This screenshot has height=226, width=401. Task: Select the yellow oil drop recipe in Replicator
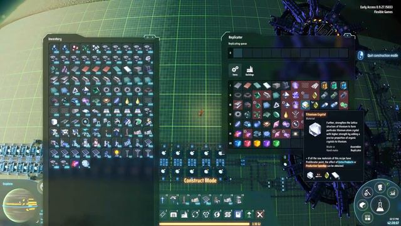pyautogui.click(x=286, y=114)
